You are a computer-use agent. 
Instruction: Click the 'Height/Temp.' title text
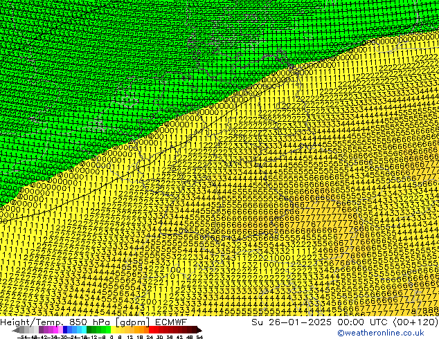[32, 322]
